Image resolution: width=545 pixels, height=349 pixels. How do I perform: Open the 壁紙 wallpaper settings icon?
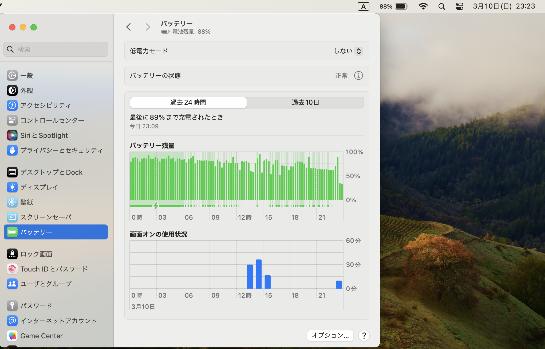[x=12, y=202]
